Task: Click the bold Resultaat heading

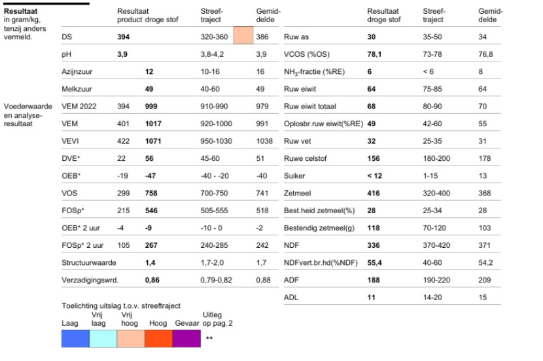Action: coord(20,11)
